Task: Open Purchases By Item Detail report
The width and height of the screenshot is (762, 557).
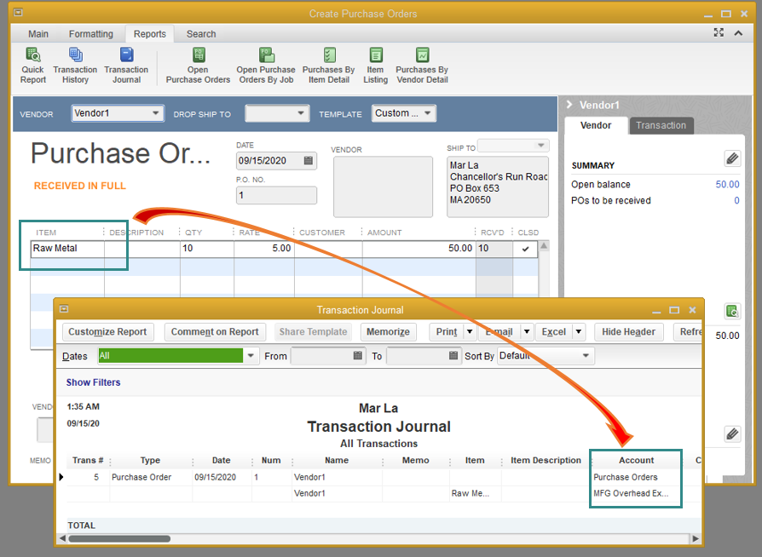Action: tap(328, 66)
